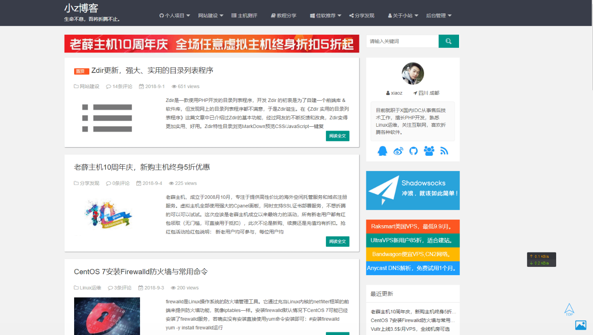Image resolution: width=593 pixels, height=335 pixels.
Task: Select 主机测评 in the navigation bar
Action: click(x=244, y=15)
